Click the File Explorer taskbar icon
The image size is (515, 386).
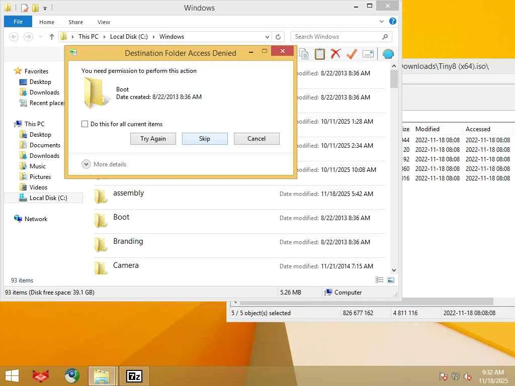click(102, 376)
